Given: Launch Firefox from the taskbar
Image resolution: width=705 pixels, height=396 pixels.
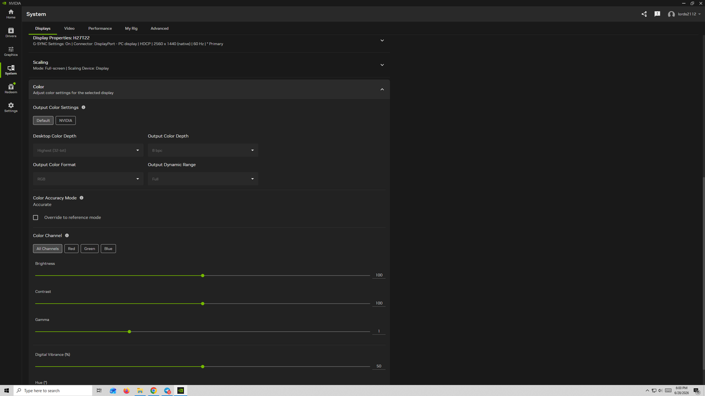Looking at the screenshot, I should (126, 391).
